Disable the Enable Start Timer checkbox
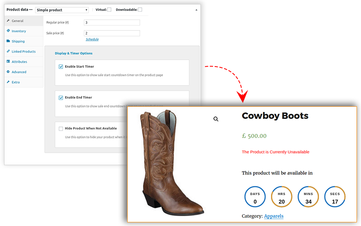 tap(61, 67)
